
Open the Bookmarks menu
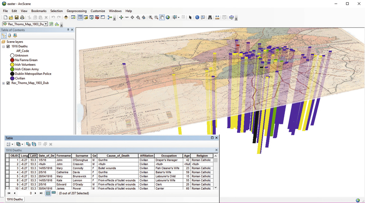pos(39,11)
